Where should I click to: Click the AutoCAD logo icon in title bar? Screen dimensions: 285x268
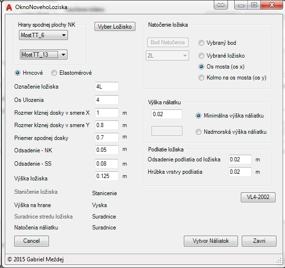click(8, 7)
